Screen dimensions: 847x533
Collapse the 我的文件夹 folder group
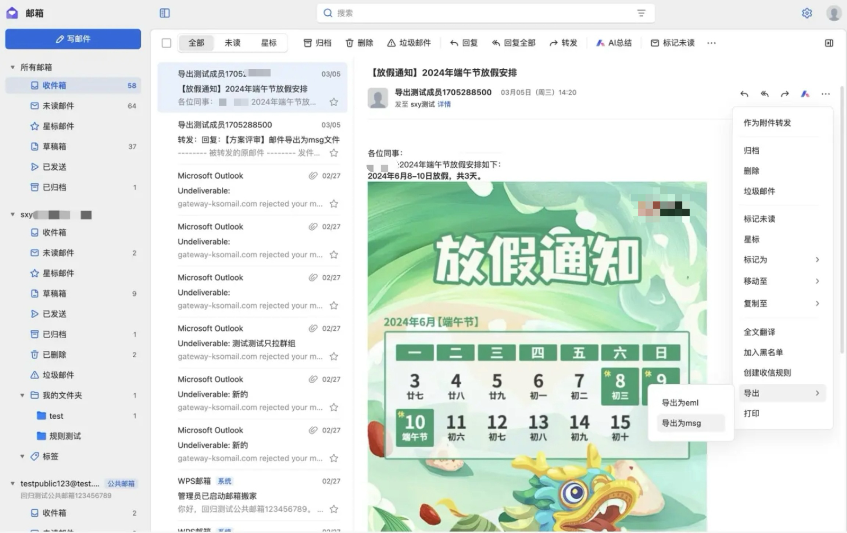click(22, 396)
